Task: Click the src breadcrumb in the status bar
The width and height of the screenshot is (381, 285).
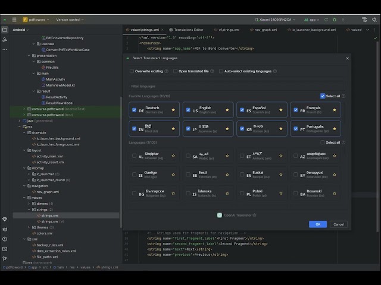Action: tap(45, 267)
